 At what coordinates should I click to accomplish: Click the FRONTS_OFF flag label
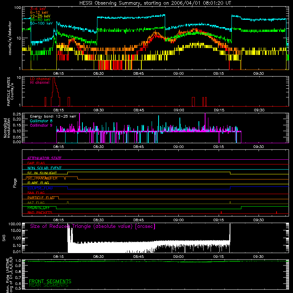tap(38, 208)
